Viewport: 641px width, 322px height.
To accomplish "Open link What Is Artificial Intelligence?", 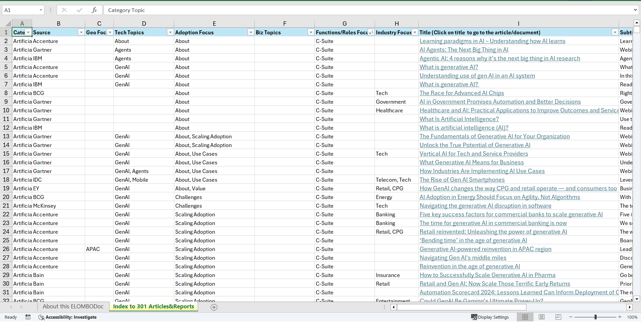I will click(x=459, y=119).
